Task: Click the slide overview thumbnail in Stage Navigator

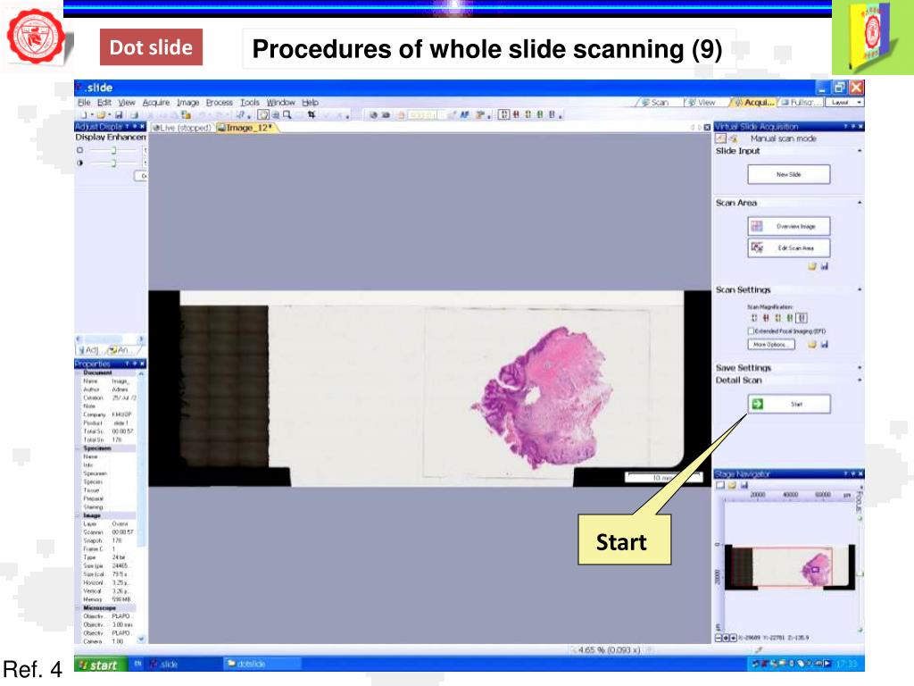Action: (x=791, y=567)
